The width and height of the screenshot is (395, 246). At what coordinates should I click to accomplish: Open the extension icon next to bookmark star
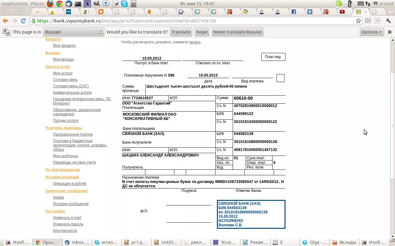point(368,21)
